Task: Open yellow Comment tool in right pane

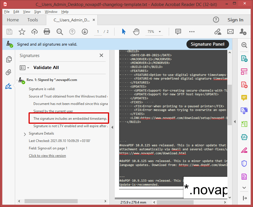Action: [x=244, y=98]
